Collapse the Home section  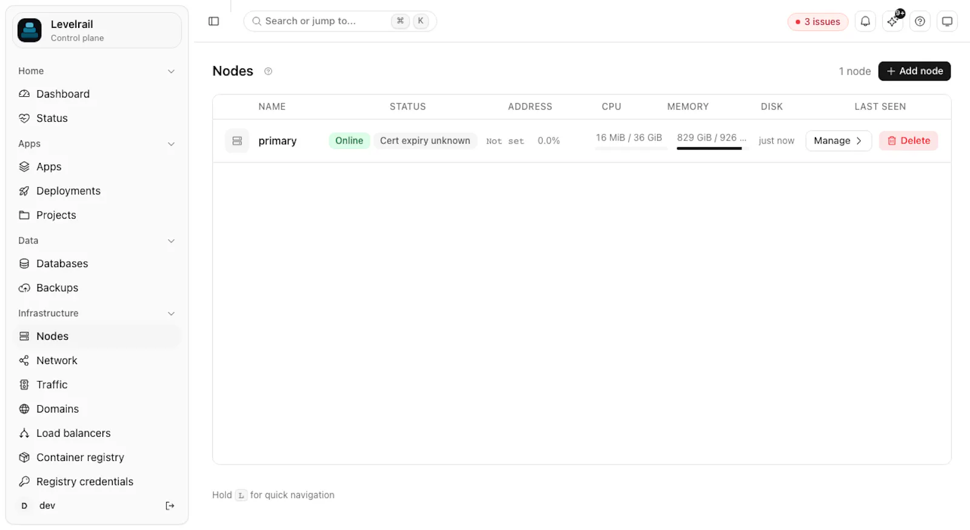(171, 71)
